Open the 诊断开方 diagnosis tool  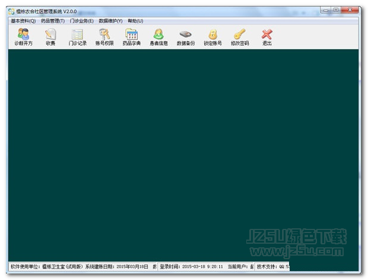click(24, 37)
